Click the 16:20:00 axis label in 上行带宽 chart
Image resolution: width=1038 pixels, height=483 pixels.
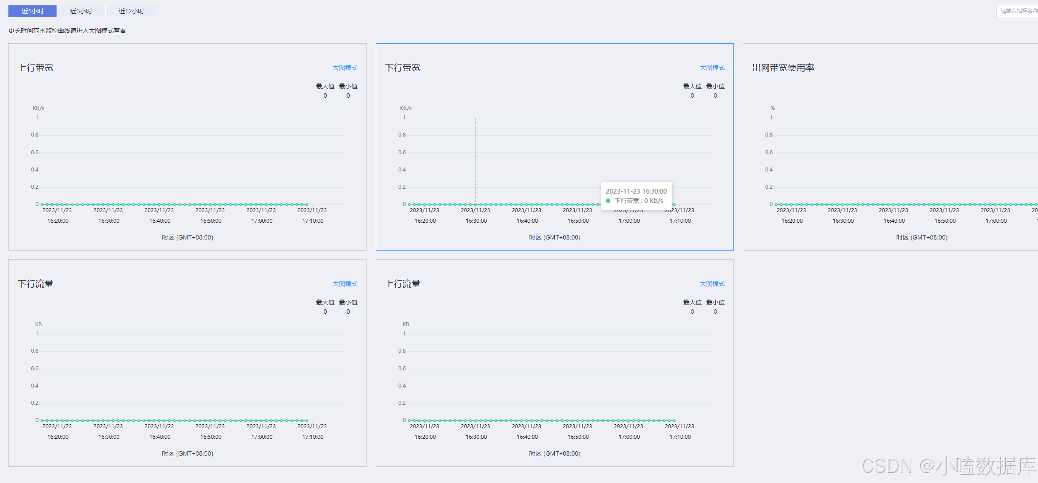[58, 221]
